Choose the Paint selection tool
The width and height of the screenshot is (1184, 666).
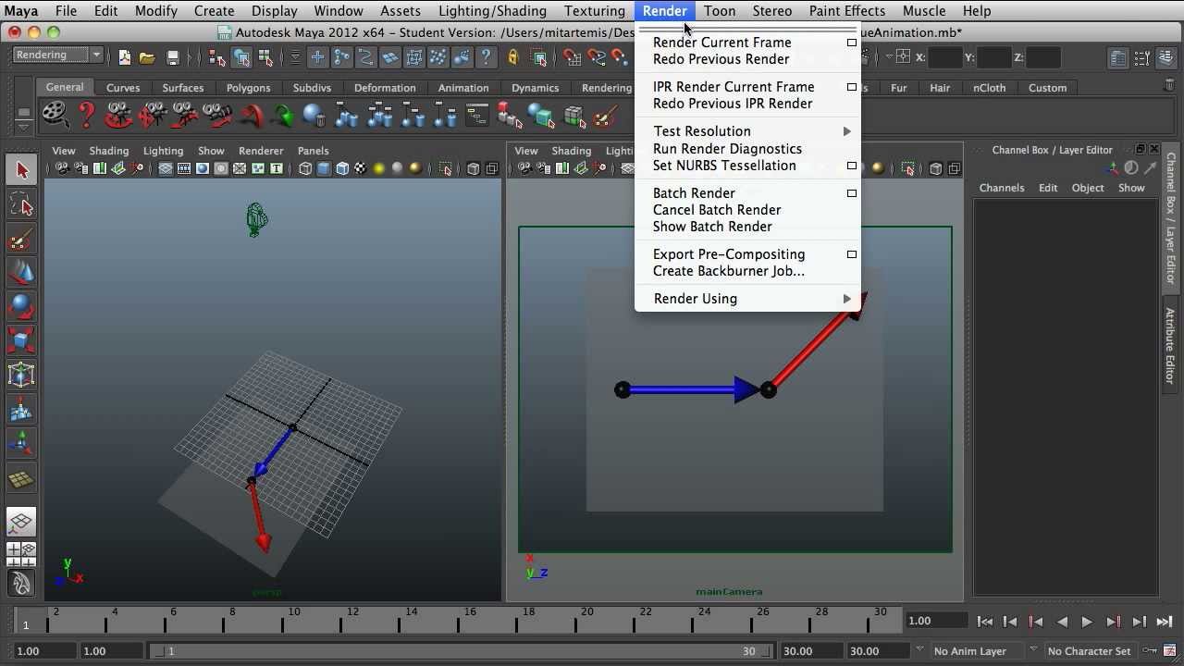pyautogui.click(x=22, y=239)
